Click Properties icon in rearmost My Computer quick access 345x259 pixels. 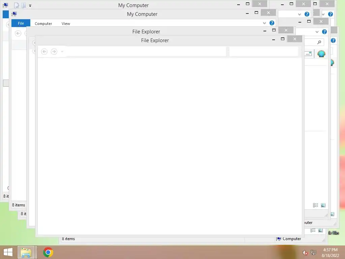click(17, 5)
